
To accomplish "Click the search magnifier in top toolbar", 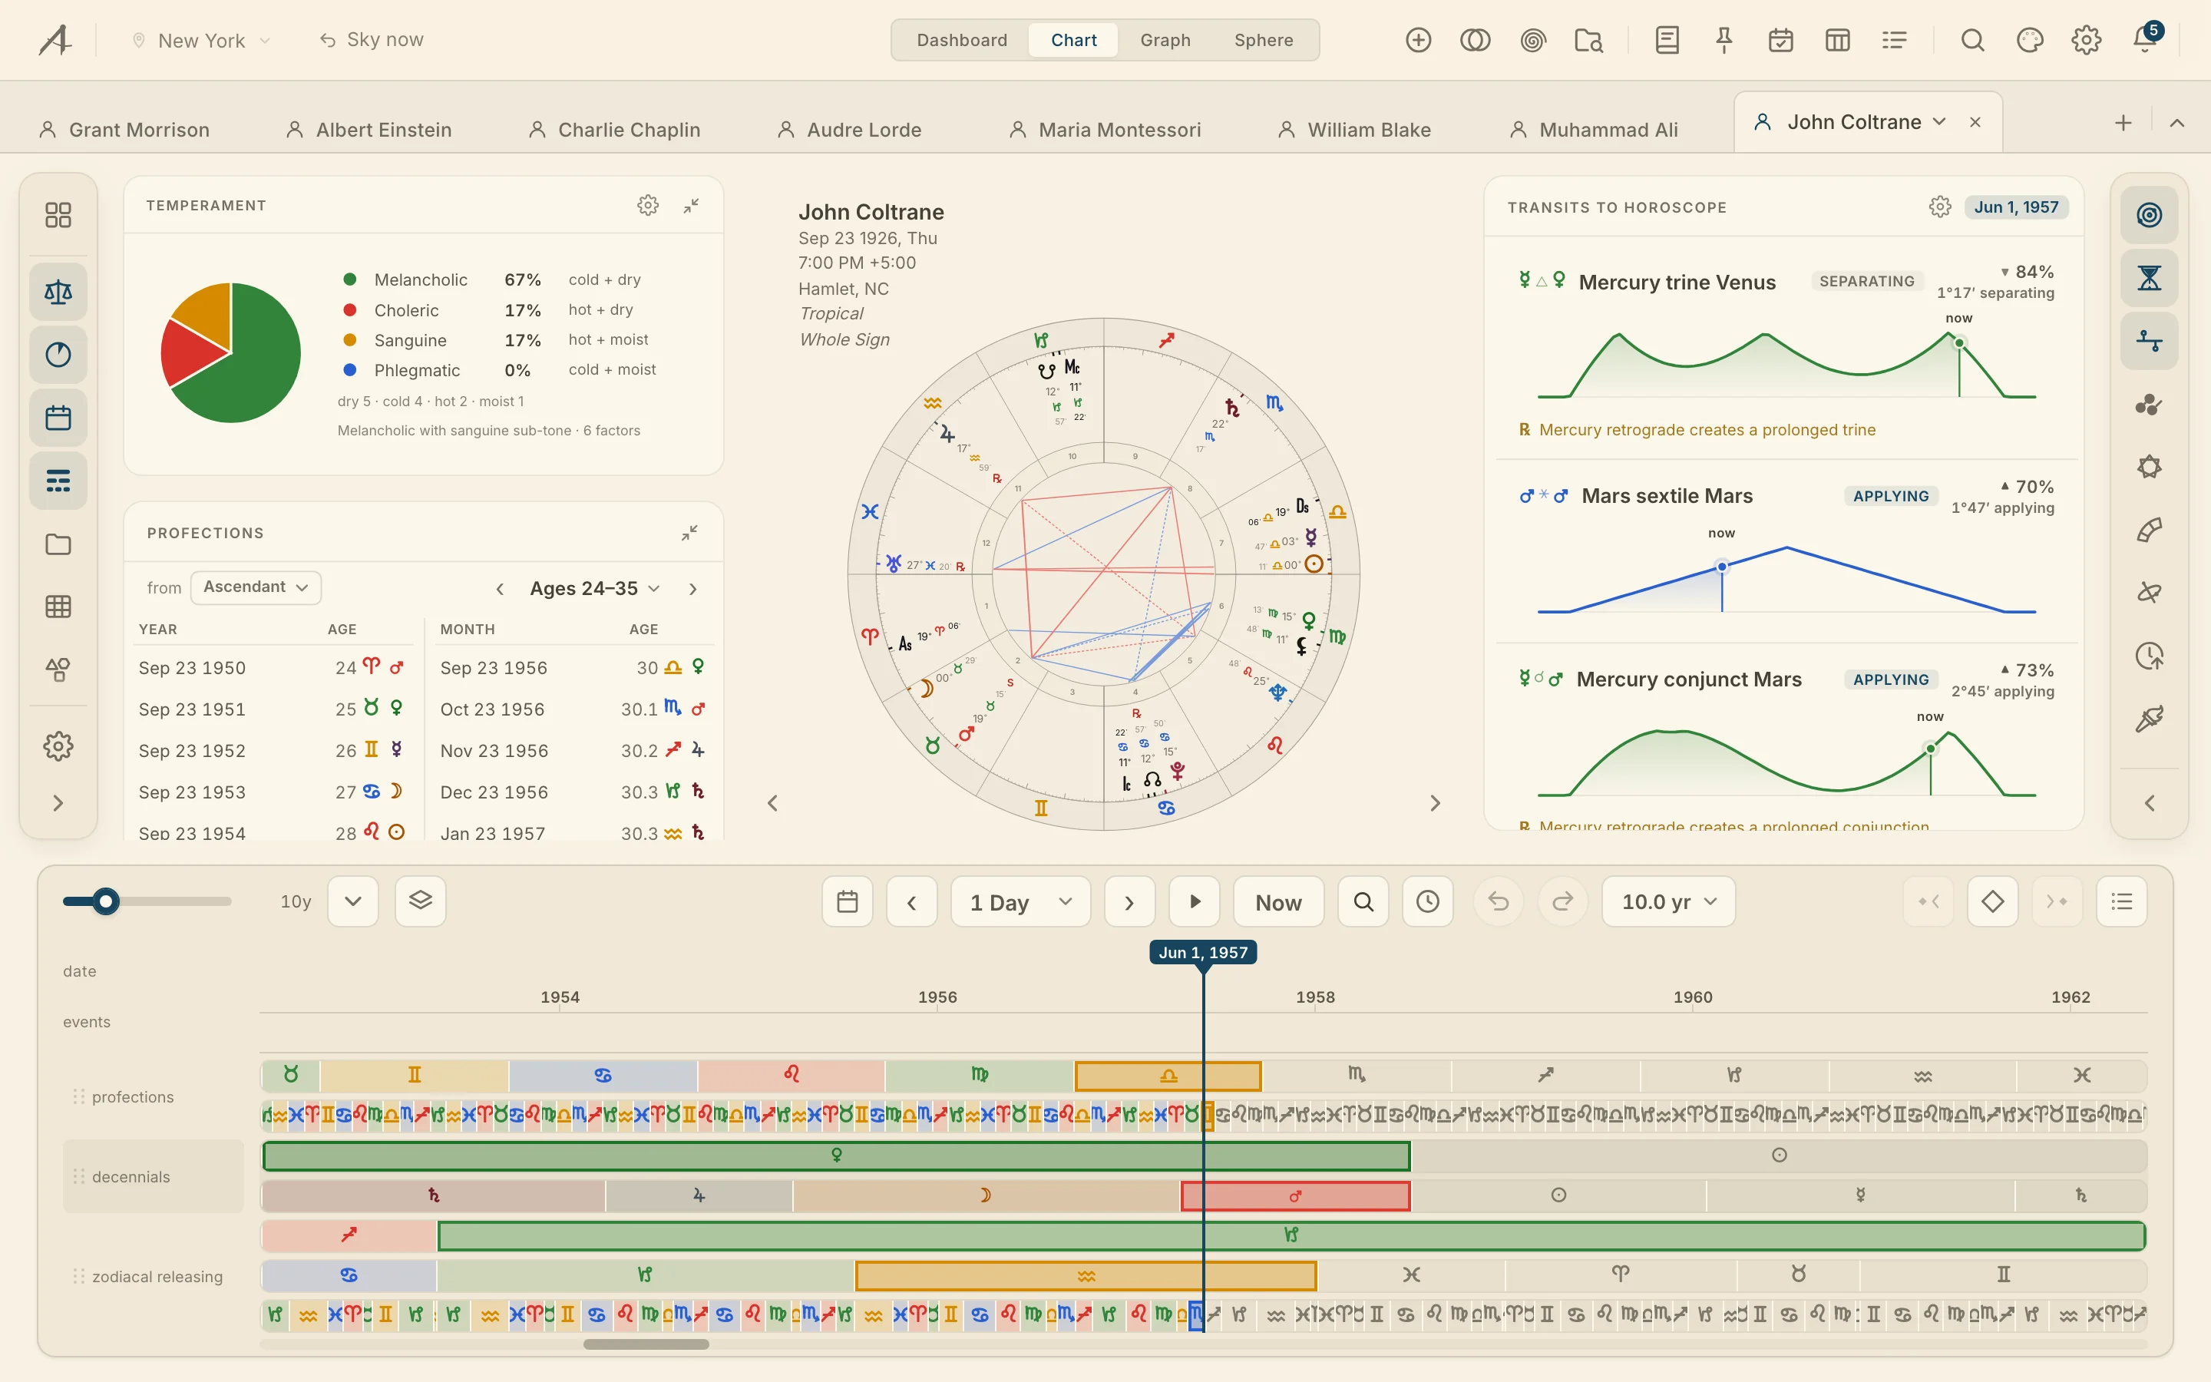I will pos(1972,40).
